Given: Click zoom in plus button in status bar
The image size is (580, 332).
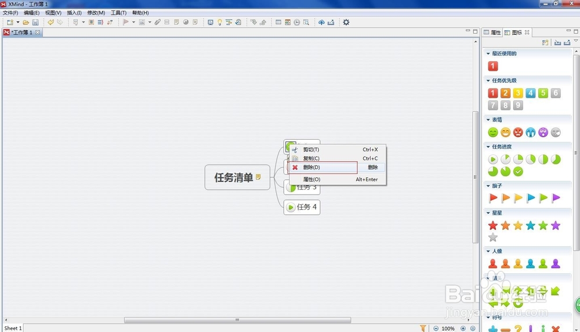Looking at the screenshot, I should tap(463, 329).
